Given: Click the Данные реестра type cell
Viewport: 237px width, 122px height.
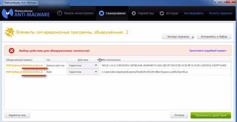Looking at the screenshot, I should 55,65.
